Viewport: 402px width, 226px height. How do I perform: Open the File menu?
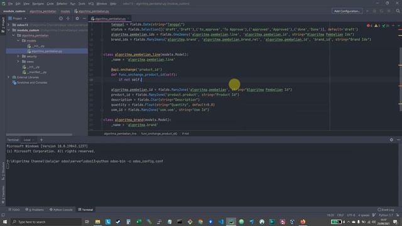pos(10,4)
